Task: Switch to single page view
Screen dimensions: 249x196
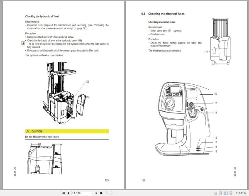Action: pyautogui.click(x=215, y=193)
